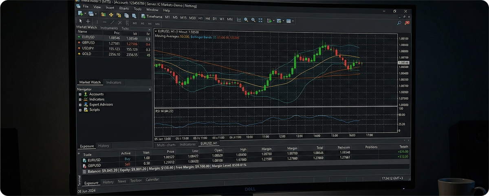Switch to History tab under Navigator
This screenshot has width=489, height=196.
click(104, 146)
